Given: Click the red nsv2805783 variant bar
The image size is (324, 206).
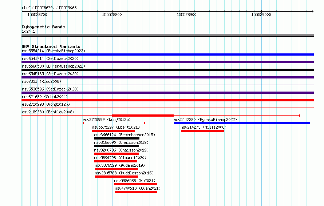Looking at the screenshot, I should 116,177.
